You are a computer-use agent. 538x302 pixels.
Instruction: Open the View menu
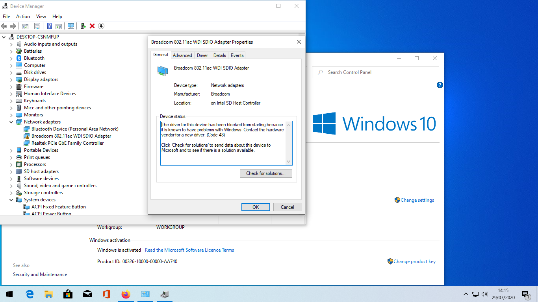point(41,17)
